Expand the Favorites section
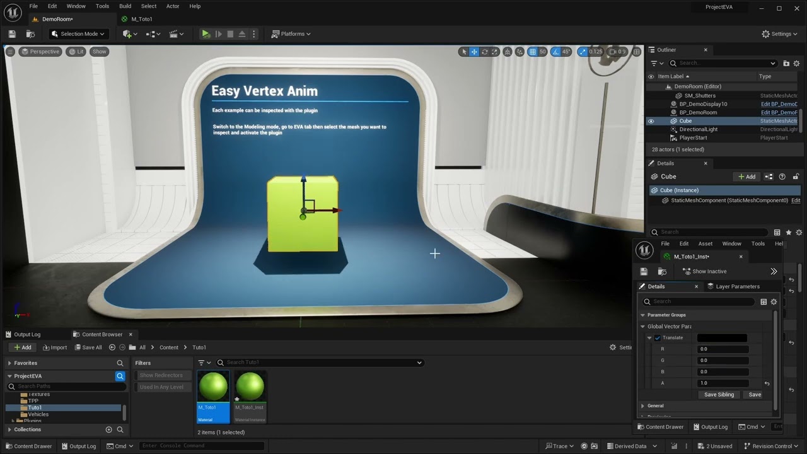 click(9, 363)
